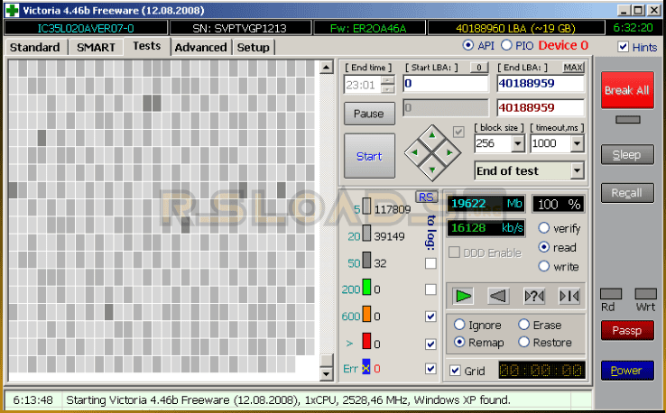Click the red Passp indicator button
The height and width of the screenshot is (413, 666).
click(626, 330)
